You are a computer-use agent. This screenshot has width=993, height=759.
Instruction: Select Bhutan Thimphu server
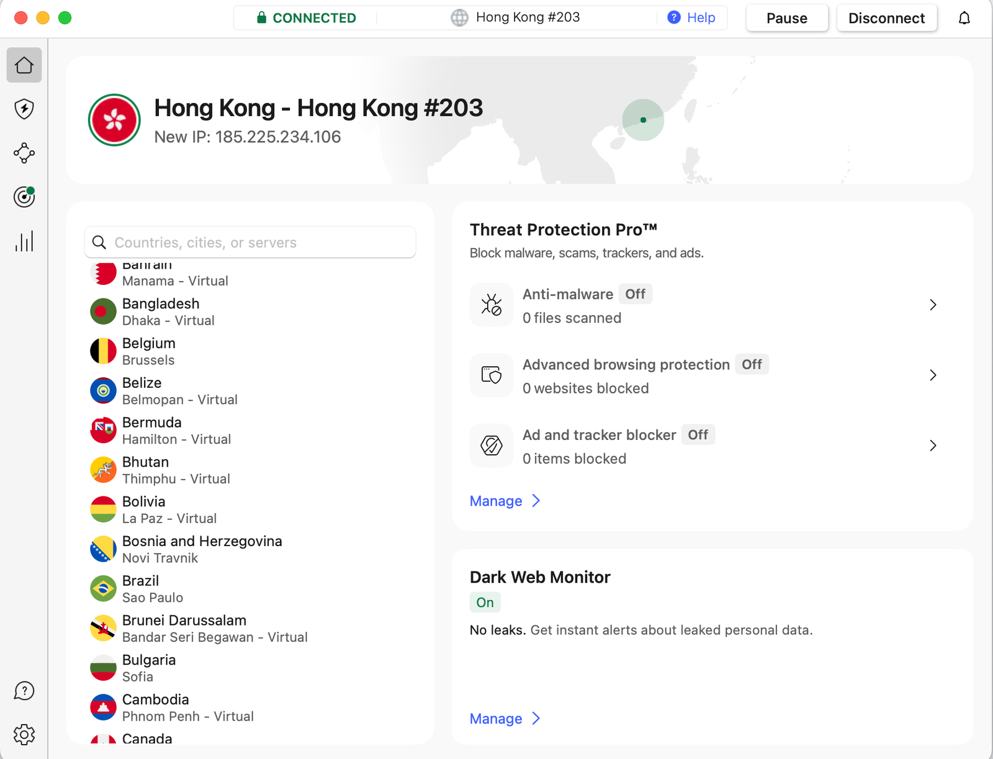(250, 470)
